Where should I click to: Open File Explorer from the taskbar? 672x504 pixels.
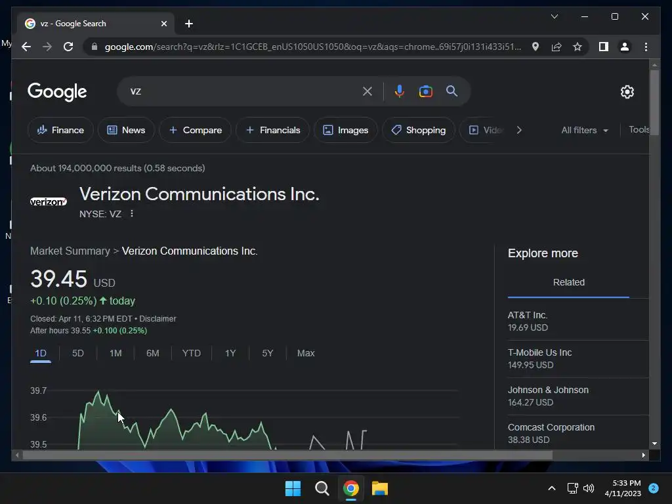380,488
